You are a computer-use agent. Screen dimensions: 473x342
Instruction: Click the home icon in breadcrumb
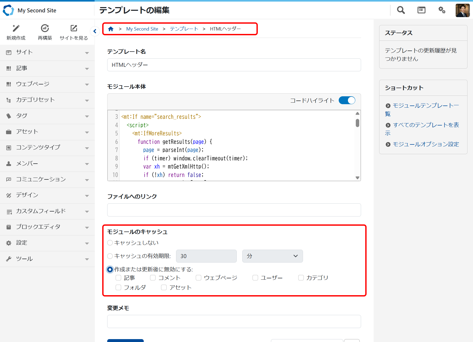pos(111,29)
